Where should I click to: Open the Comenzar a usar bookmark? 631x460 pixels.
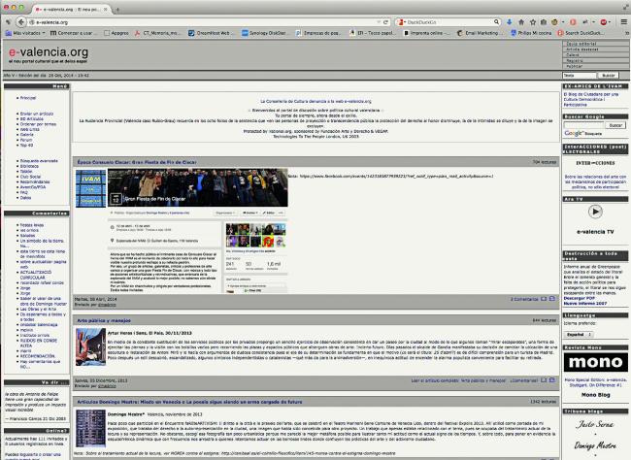(x=74, y=33)
